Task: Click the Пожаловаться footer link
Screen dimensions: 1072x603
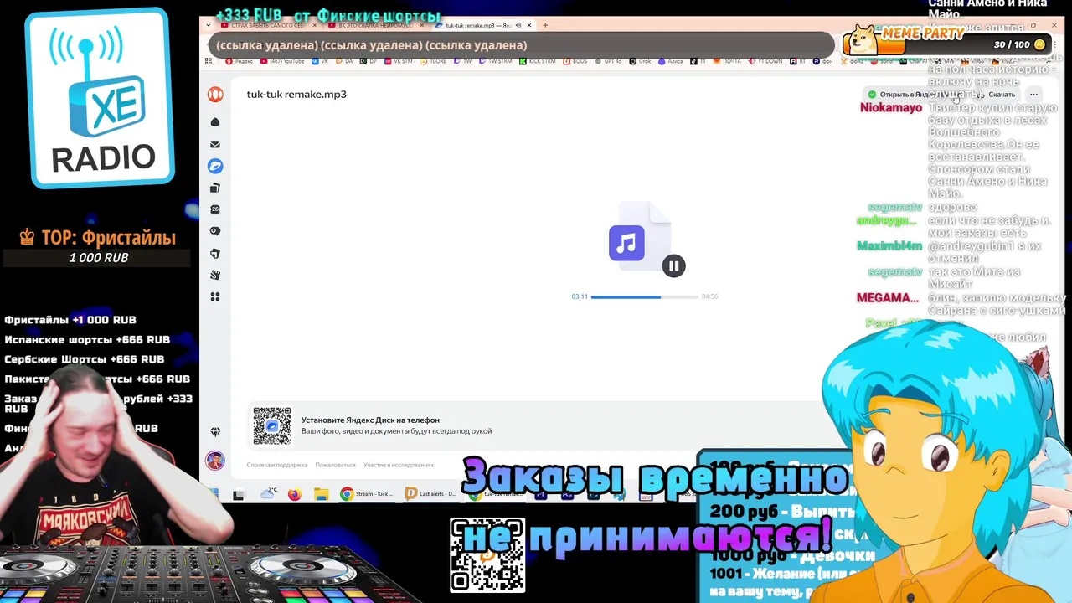Action: (x=335, y=465)
